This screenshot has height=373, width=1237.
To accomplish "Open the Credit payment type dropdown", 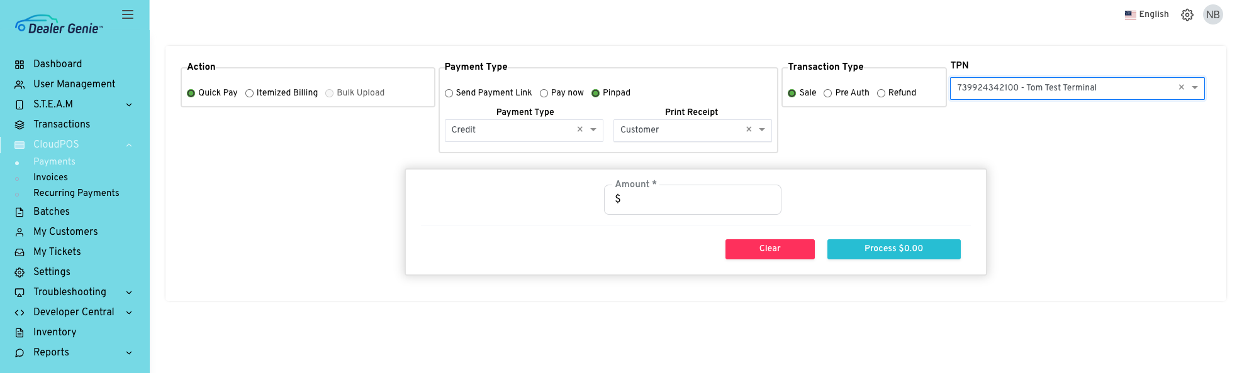I will point(523,130).
